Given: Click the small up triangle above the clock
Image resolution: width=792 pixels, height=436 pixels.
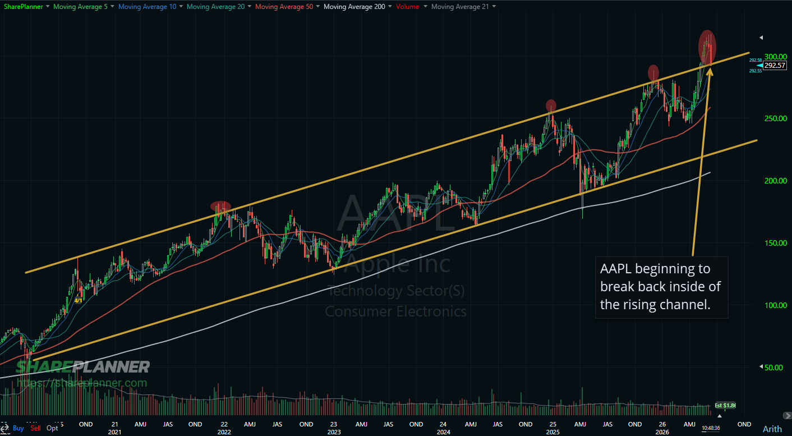Looking at the screenshot, I should pyautogui.click(x=720, y=416).
